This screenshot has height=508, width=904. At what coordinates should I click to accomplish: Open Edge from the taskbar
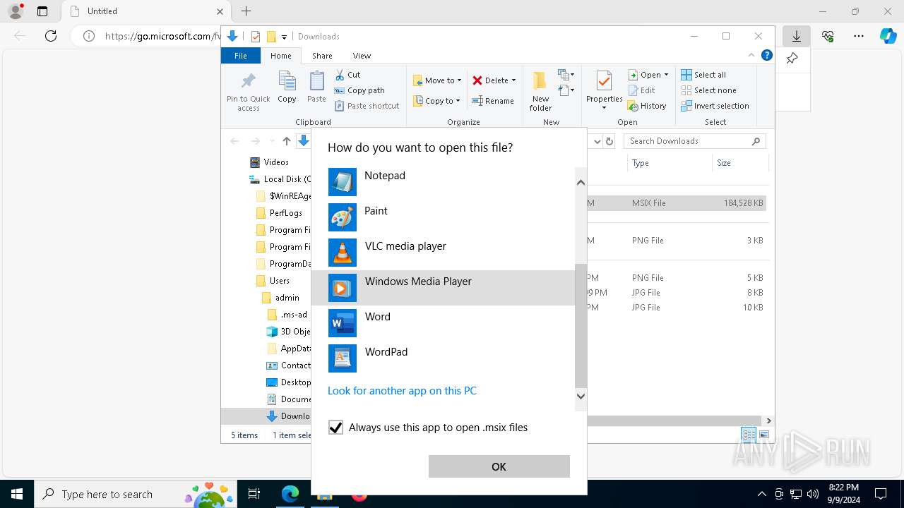290,494
